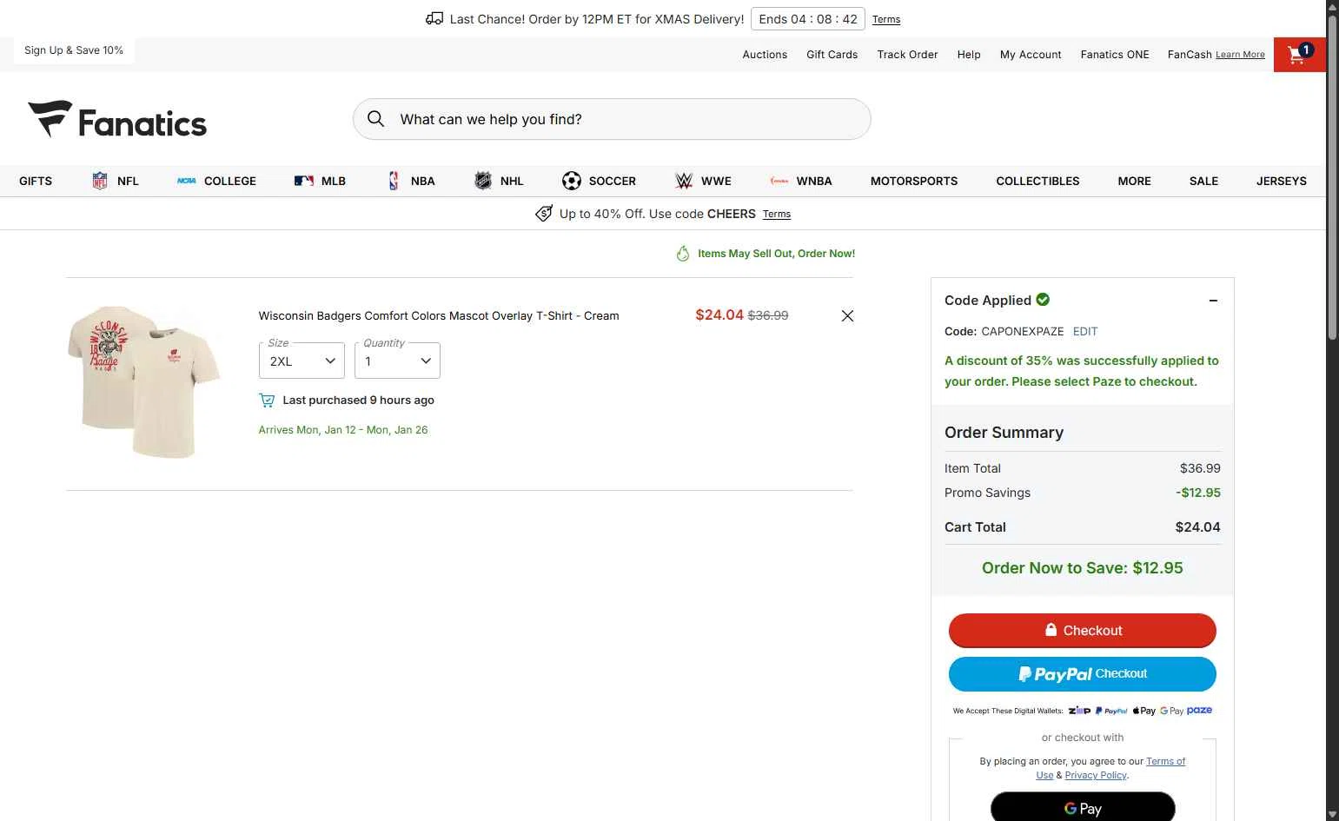The height and width of the screenshot is (821, 1339).
Task: Open the Privacy Policy link
Action: click(1096, 775)
